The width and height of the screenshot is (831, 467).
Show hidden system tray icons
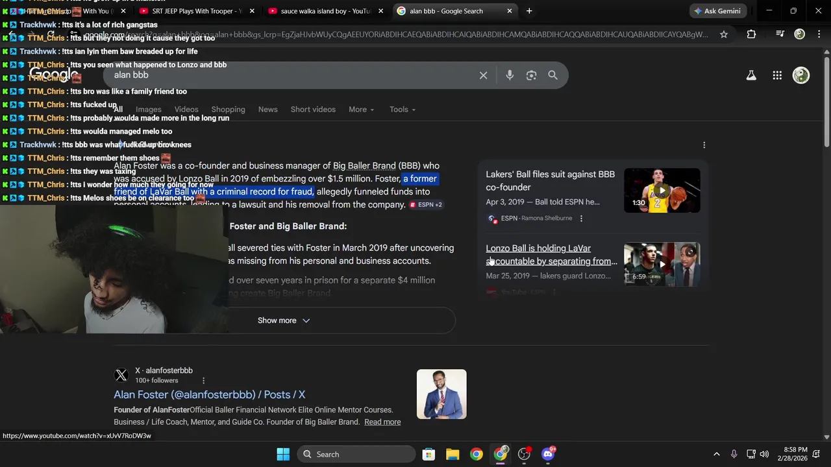pos(717,454)
